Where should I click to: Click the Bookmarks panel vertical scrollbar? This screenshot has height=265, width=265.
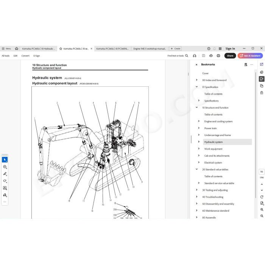click(256, 135)
